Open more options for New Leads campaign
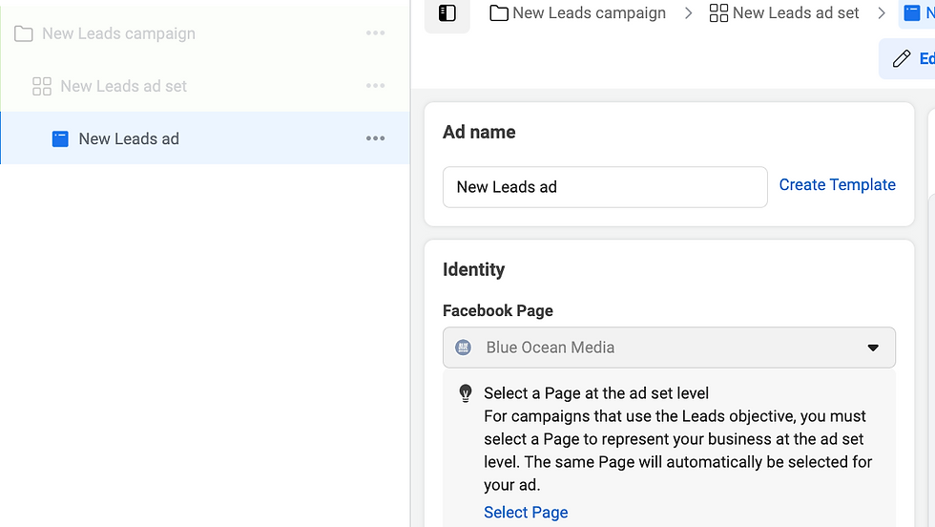The height and width of the screenshot is (527, 935). click(375, 32)
